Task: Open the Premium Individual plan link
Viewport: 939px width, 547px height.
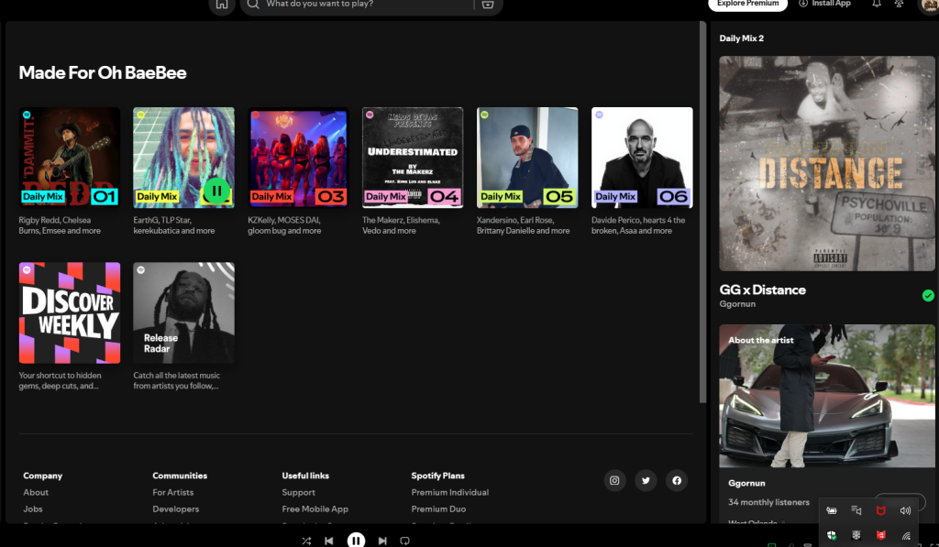Action: click(x=450, y=492)
